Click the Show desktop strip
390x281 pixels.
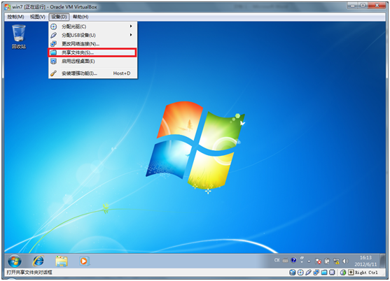(383, 261)
